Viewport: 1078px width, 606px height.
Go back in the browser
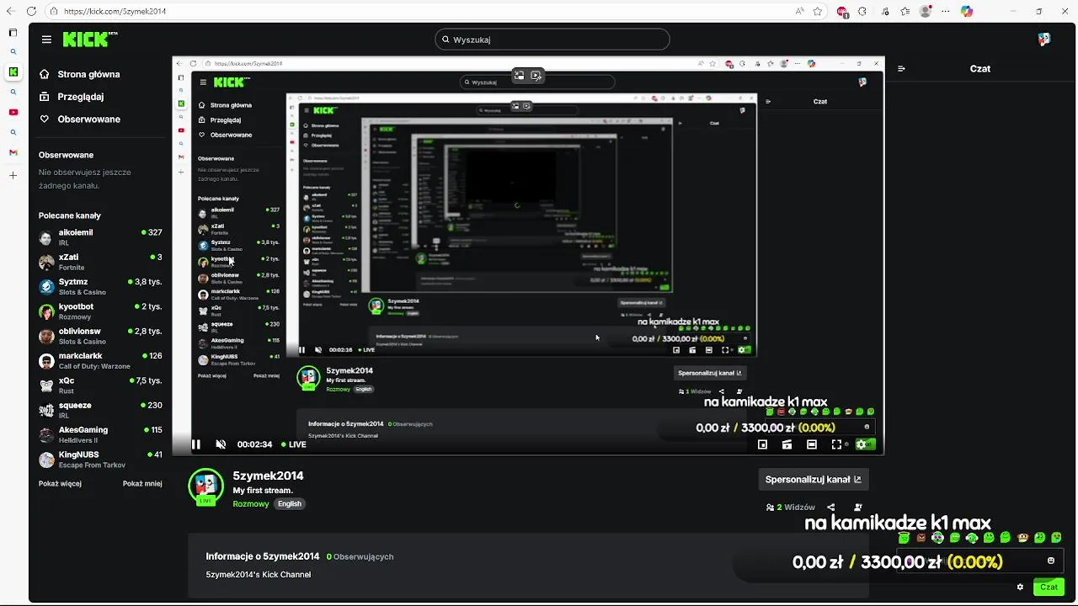pos(11,12)
